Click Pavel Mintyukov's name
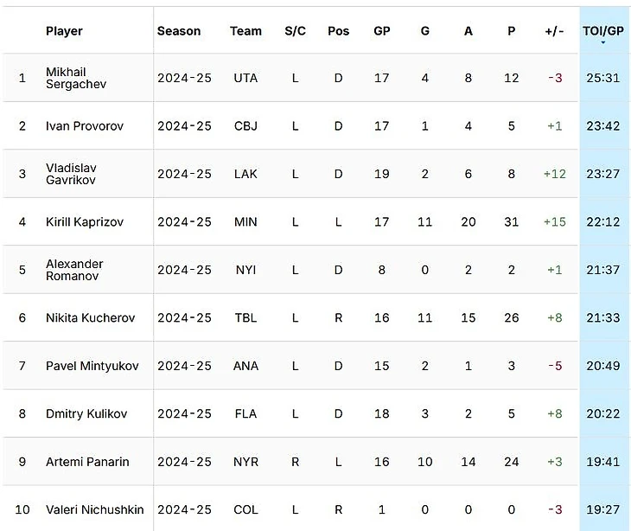This screenshot has height=531, width=631. tap(92, 366)
